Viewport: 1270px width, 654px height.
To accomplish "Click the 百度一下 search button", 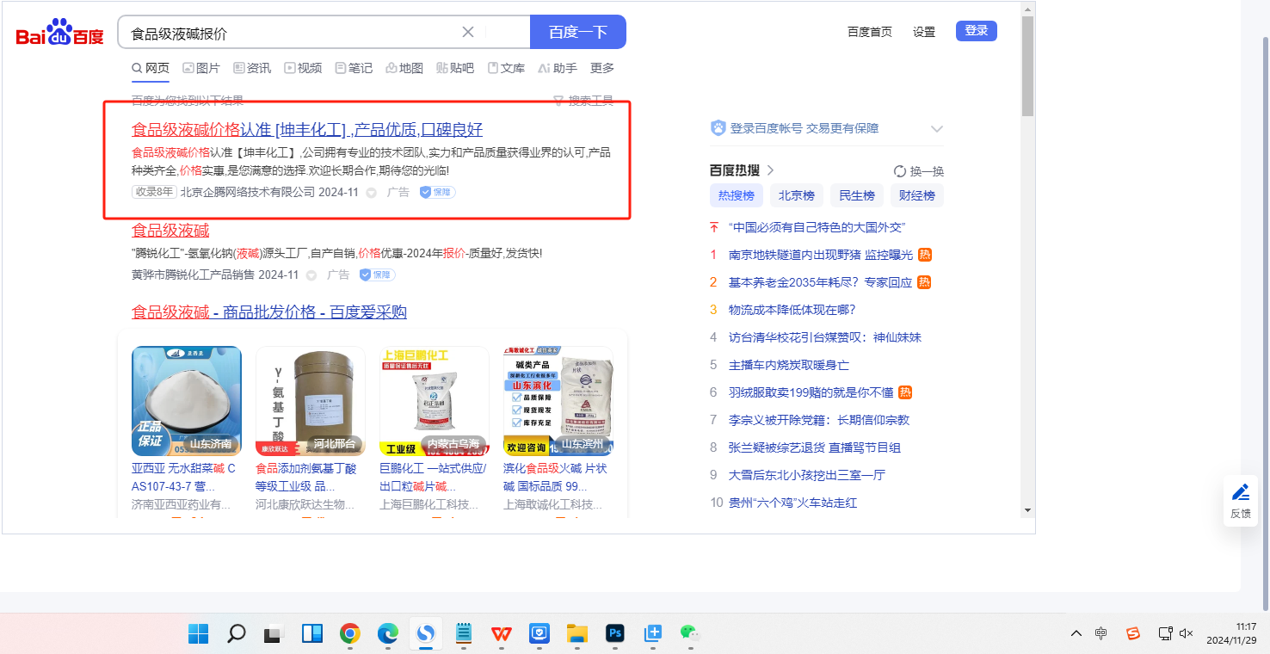I will click(578, 32).
